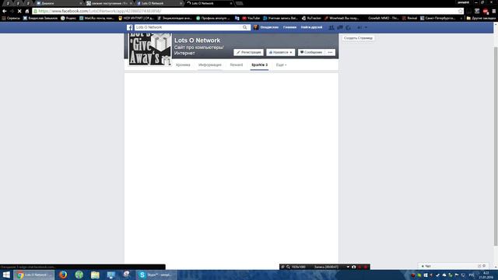Click the red adblock extension icon
This screenshot has height=280, width=498.
pos(486,11)
